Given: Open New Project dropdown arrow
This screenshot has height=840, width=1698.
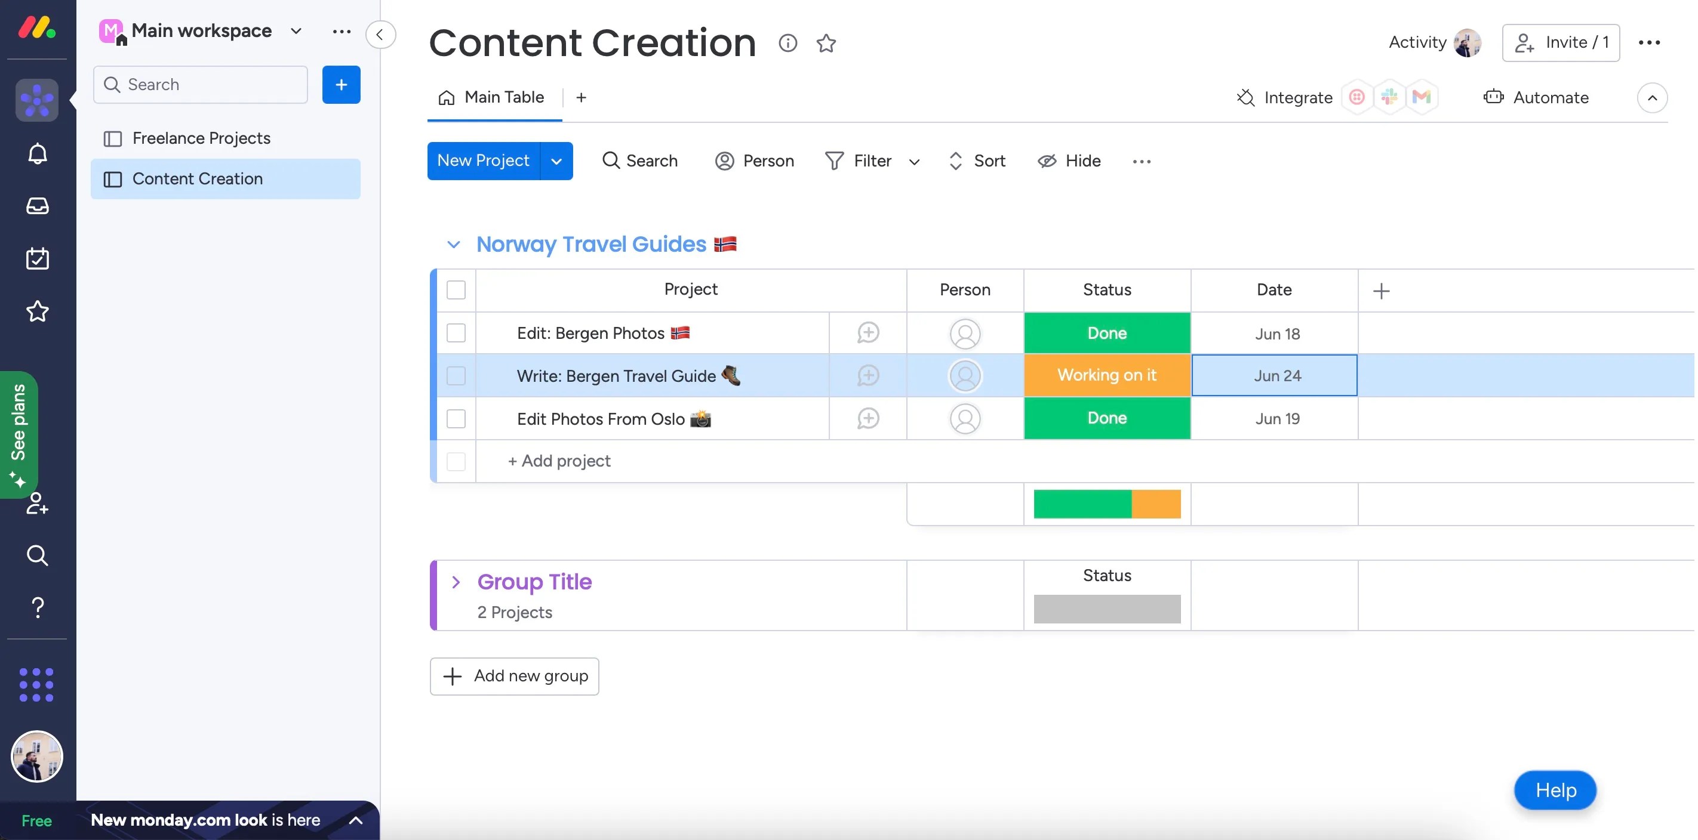Looking at the screenshot, I should click(556, 162).
